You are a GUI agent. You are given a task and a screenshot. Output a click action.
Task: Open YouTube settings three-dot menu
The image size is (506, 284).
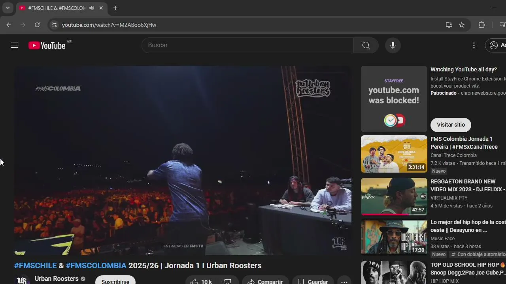[474, 45]
